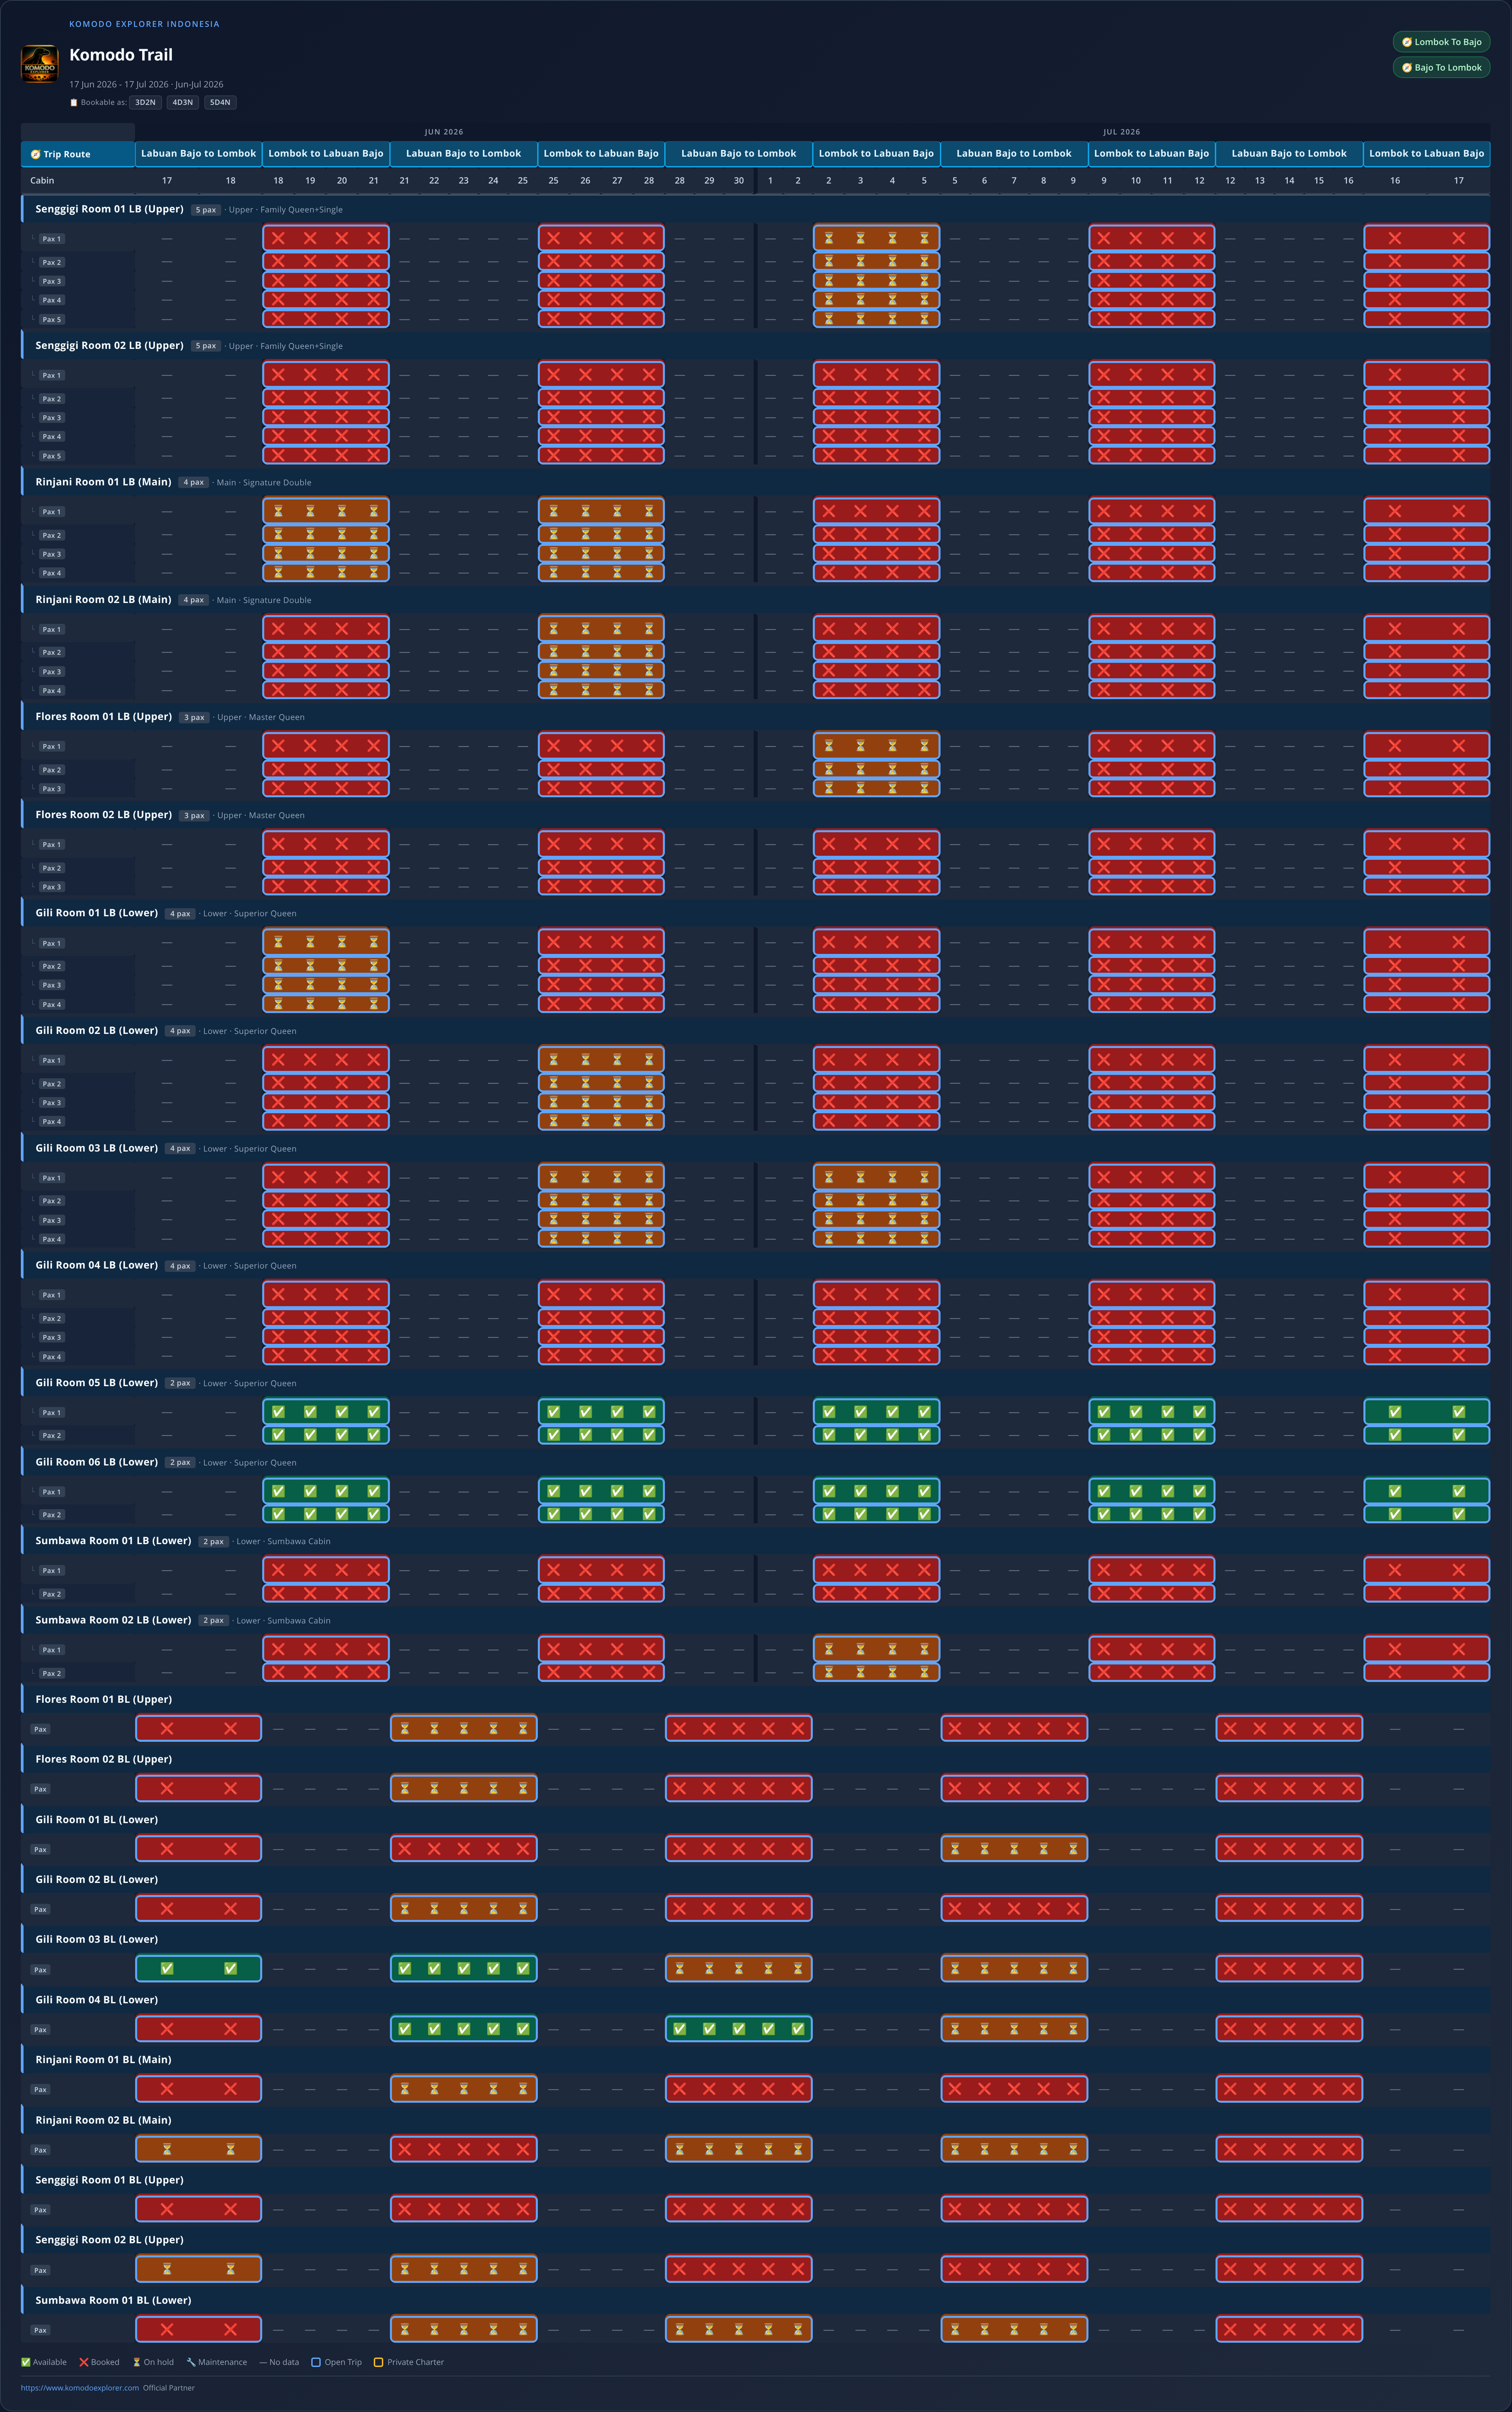Click the Booked X icon in the legend
This screenshot has width=1512, height=2412.
84,2362
